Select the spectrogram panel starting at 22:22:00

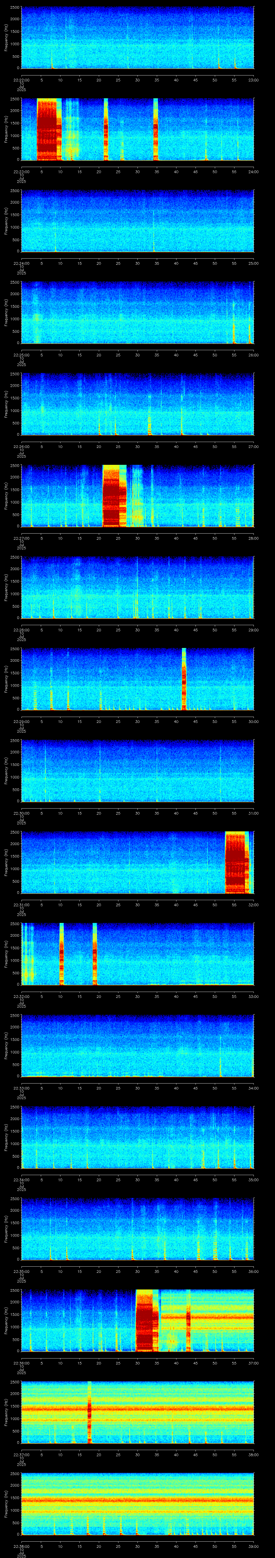[x=137, y=38]
